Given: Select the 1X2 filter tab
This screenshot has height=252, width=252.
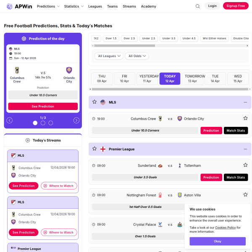Looking at the screenshot, I should tap(96, 38).
